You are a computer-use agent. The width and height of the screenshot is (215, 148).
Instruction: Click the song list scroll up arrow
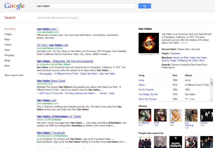coord(211,80)
